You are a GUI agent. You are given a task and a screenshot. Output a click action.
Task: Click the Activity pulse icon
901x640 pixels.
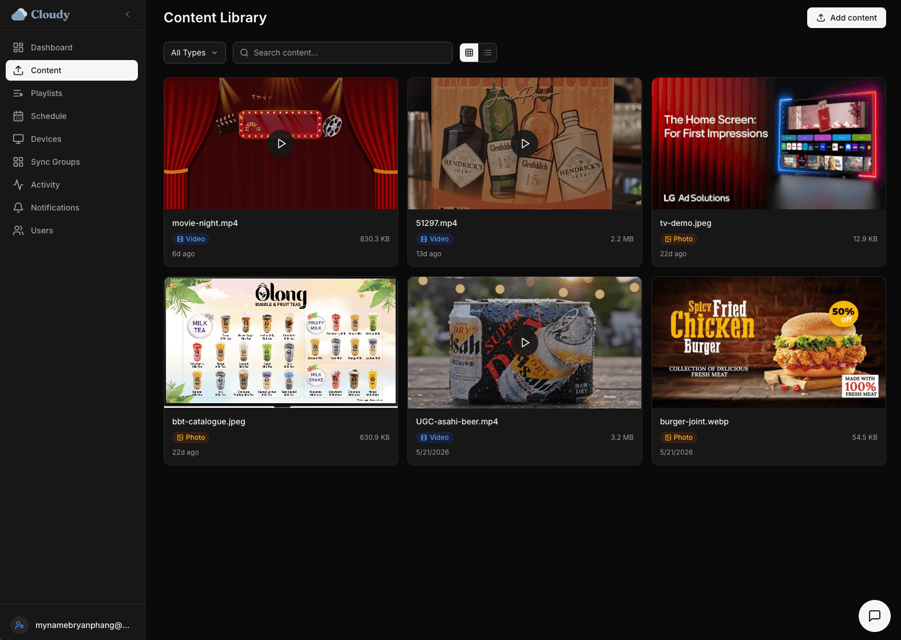18,185
